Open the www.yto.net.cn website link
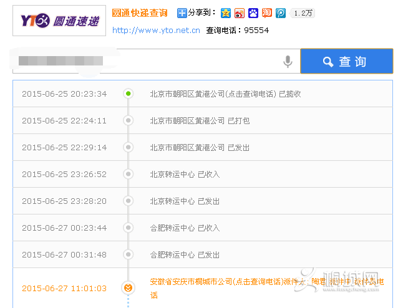Image resolution: width=398 pixels, height=308 pixels. pyautogui.click(x=156, y=30)
